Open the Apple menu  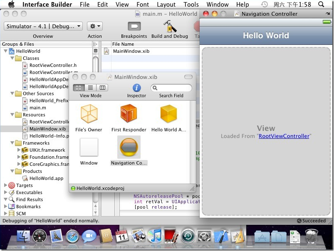(12, 4)
